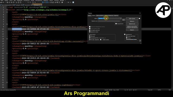This screenshot has width=173, height=97.
Task: Click the 'Найти далее' button
Action: pos(132,19)
